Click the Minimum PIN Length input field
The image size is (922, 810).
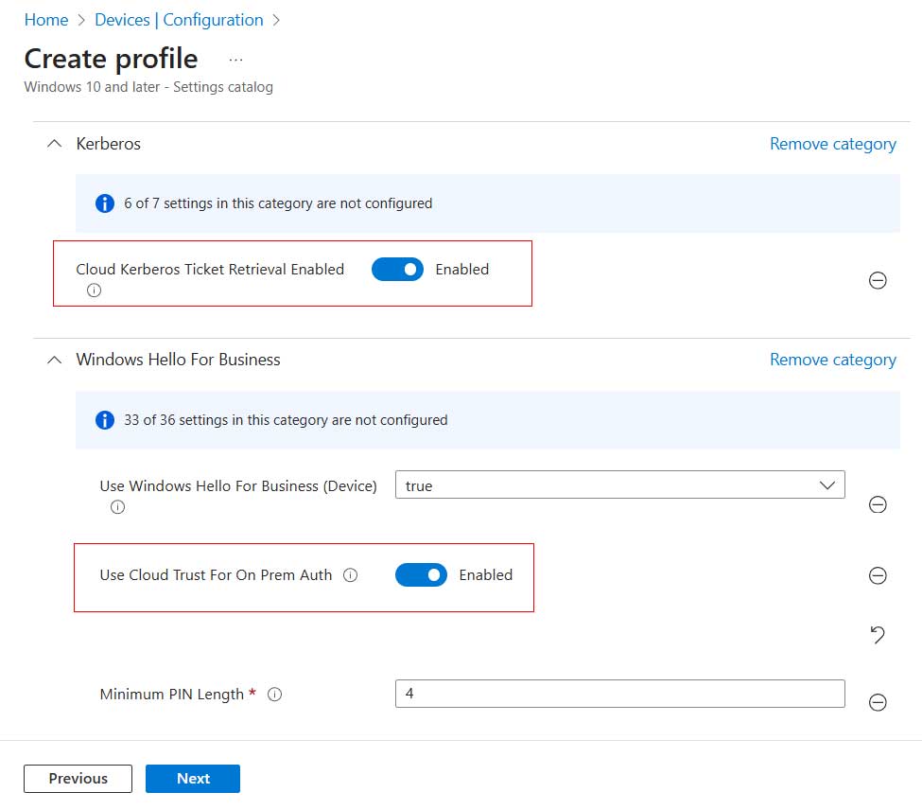click(x=619, y=694)
